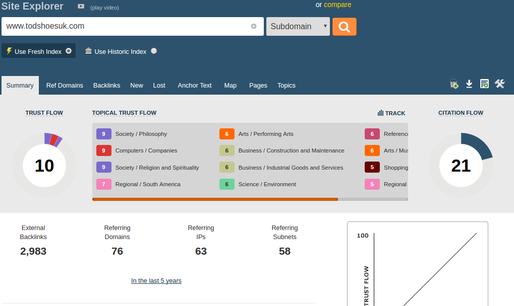The width and height of the screenshot is (514, 306).
Task: Click the orange topical trust flow scrollbar
Action: click(x=215, y=199)
